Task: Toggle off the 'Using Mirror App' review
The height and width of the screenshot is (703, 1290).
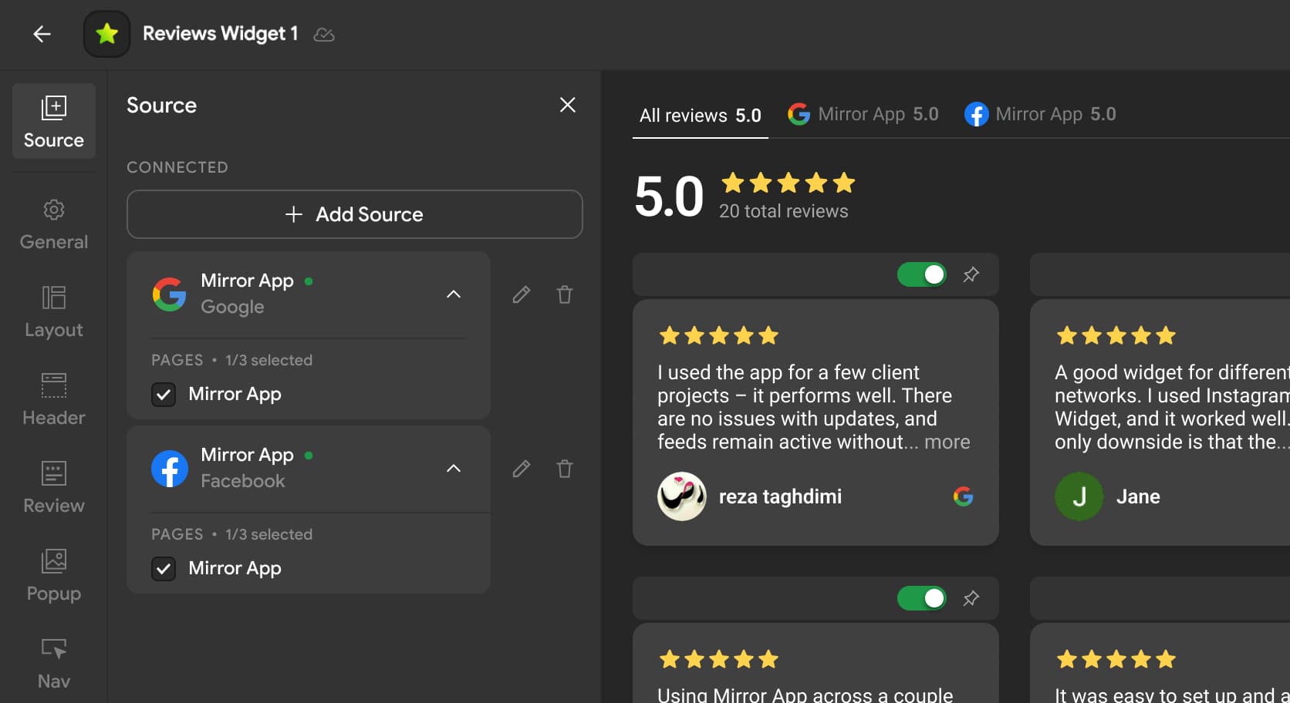Action: point(922,598)
